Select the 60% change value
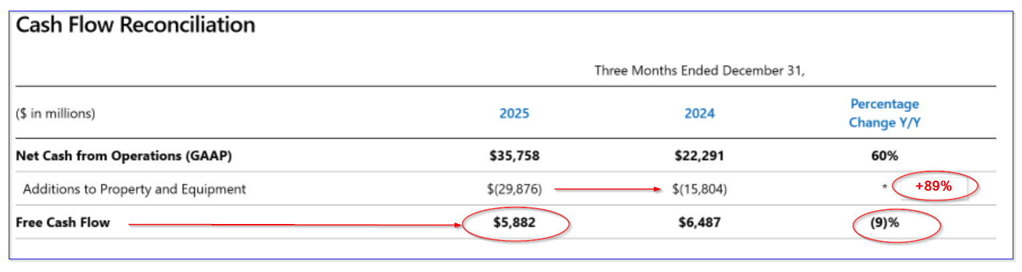Image resolution: width=1022 pixels, height=272 pixels. tap(884, 157)
